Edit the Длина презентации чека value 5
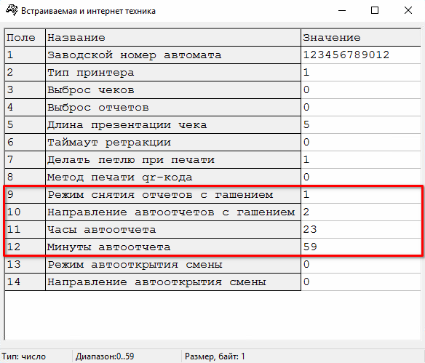This screenshot has height=363, width=425. click(x=361, y=124)
